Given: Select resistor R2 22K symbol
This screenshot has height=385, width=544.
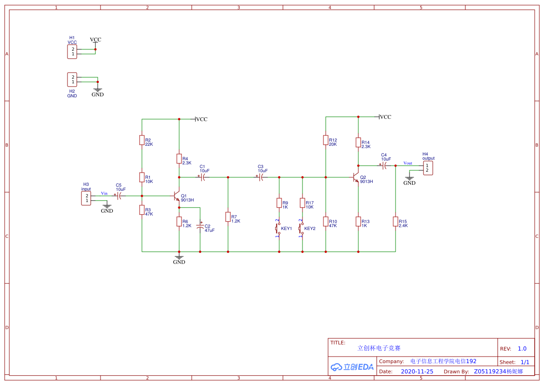Looking at the screenshot, I should 142,140.
